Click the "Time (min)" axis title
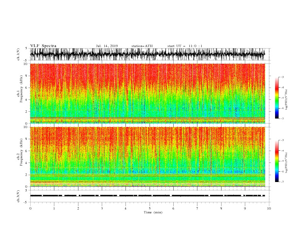Screen dimensions: 303x234 [153, 212]
